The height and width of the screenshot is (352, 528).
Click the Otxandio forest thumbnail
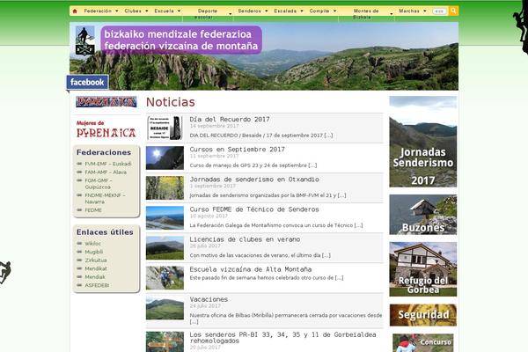pyautogui.click(x=165, y=187)
